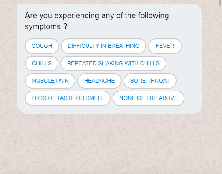Screen dimensions: 222x174
Task: Click the folded map doodle in wallpaper
Action: (x=158, y=134)
